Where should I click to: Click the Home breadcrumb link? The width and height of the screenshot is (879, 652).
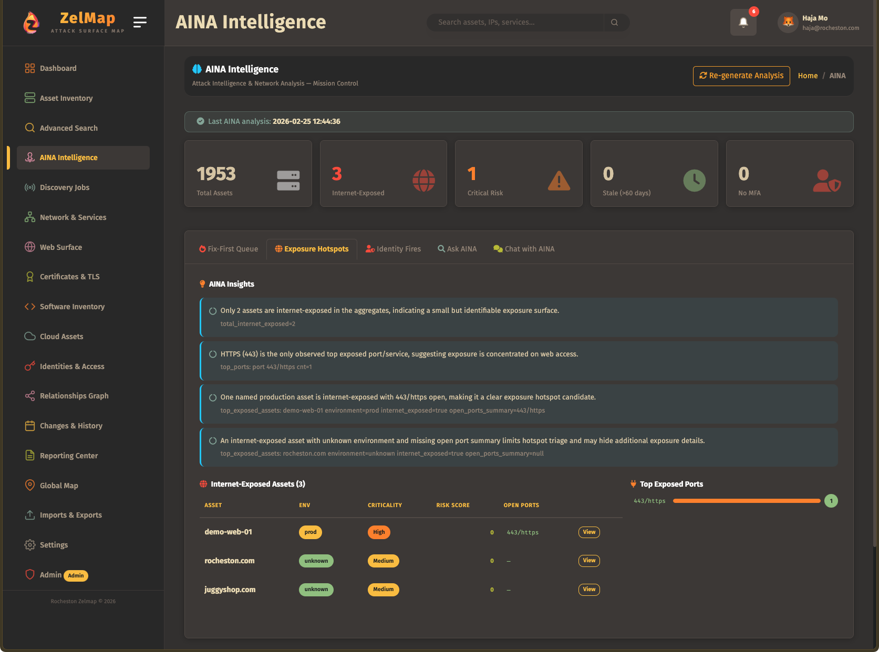[x=808, y=76]
